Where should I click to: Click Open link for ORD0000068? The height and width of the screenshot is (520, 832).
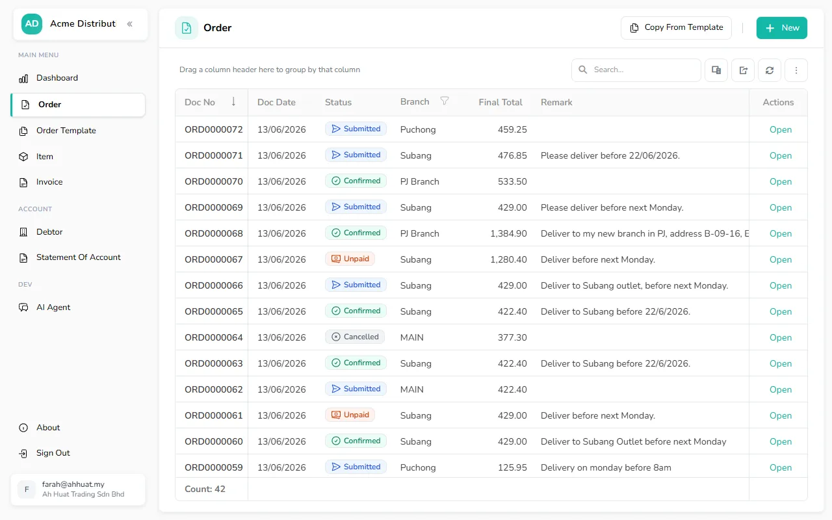[781, 233]
